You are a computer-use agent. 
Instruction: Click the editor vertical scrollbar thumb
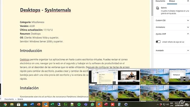[x=152, y=8]
